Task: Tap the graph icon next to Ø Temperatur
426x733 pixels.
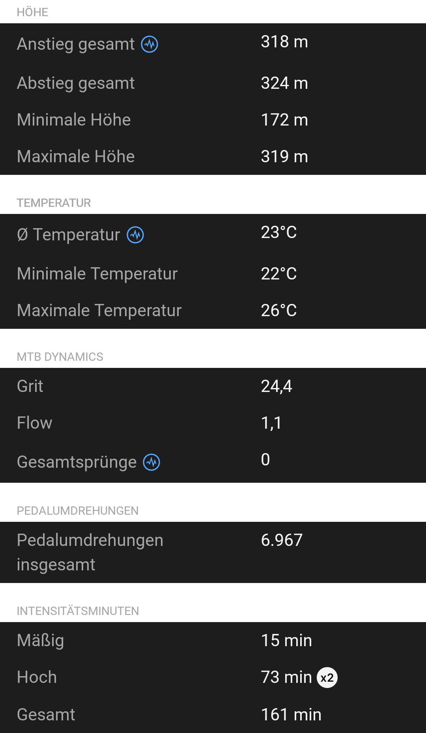Action: (135, 235)
